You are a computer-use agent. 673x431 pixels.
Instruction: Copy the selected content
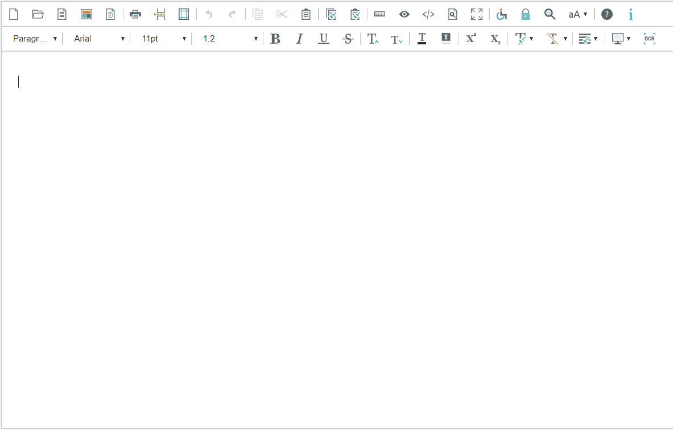coord(258,14)
